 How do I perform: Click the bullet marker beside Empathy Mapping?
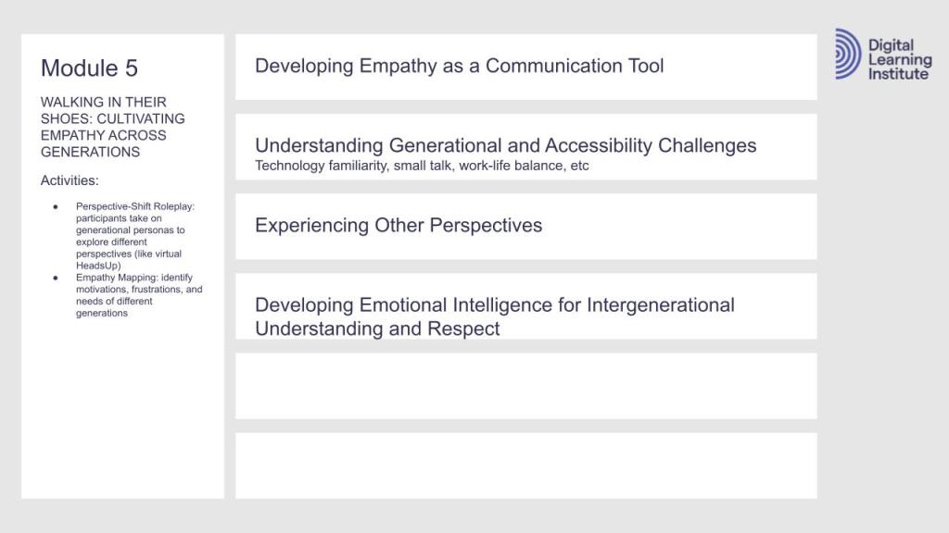[x=56, y=278]
